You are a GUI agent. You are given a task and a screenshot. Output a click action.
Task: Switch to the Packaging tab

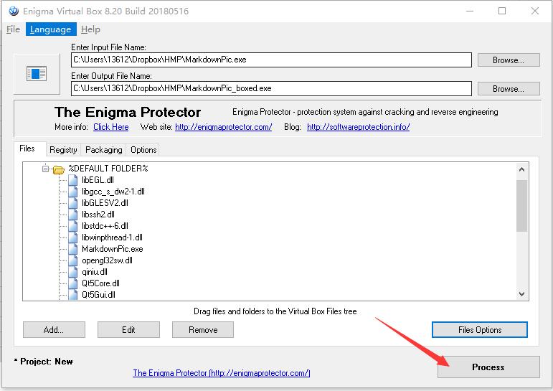(x=104, y=150)
